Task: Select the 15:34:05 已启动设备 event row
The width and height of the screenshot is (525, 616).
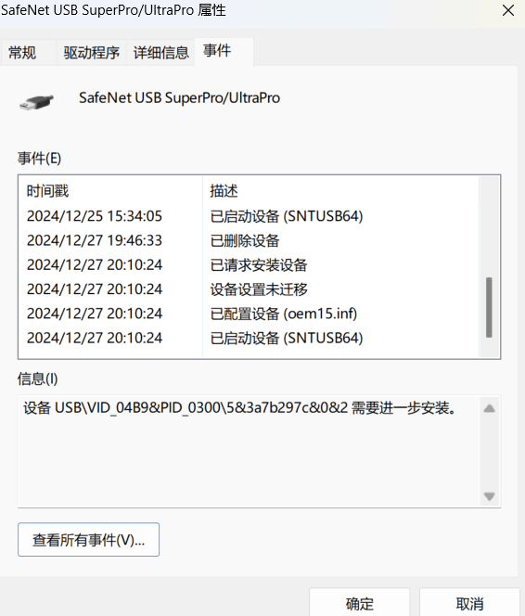Action: [x=249, y=216]
